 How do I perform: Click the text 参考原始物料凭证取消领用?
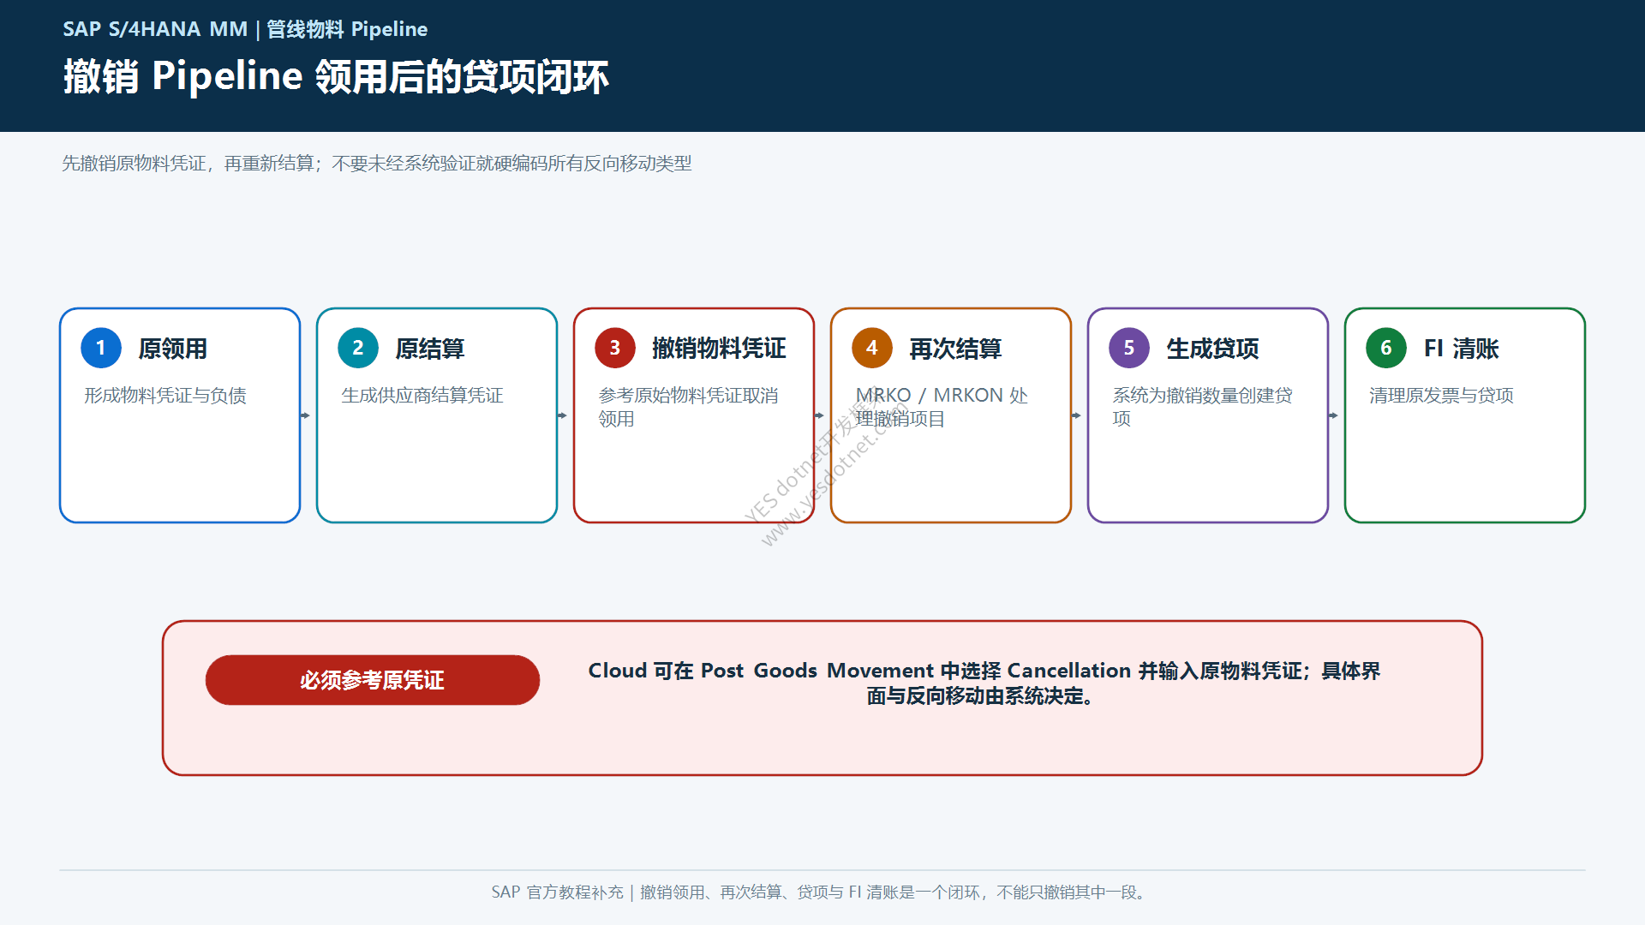[688, 407]
